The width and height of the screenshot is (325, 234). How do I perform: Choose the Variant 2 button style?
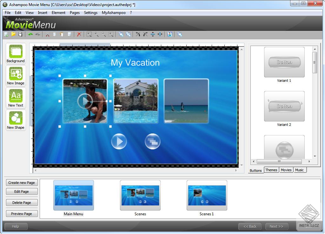click(x=284, y=106)
